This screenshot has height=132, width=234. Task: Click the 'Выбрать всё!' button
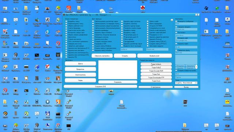[x=154, y=56]
